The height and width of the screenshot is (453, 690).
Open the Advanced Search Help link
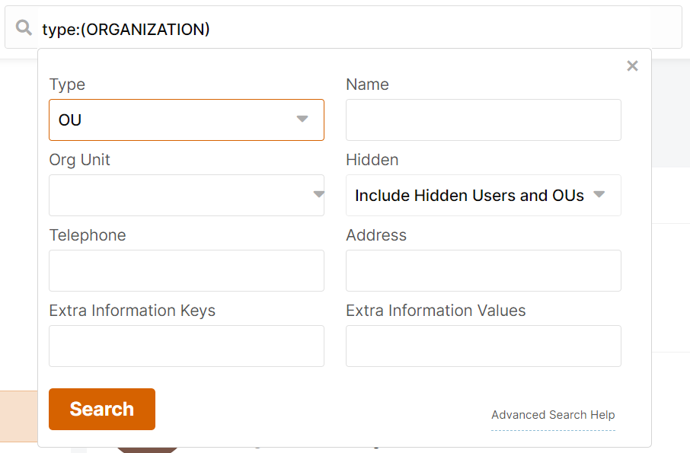[x=553, y=415]
